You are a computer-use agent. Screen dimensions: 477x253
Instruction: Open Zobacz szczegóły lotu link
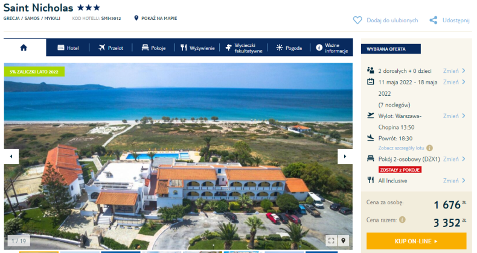click(x=401, y=148)
